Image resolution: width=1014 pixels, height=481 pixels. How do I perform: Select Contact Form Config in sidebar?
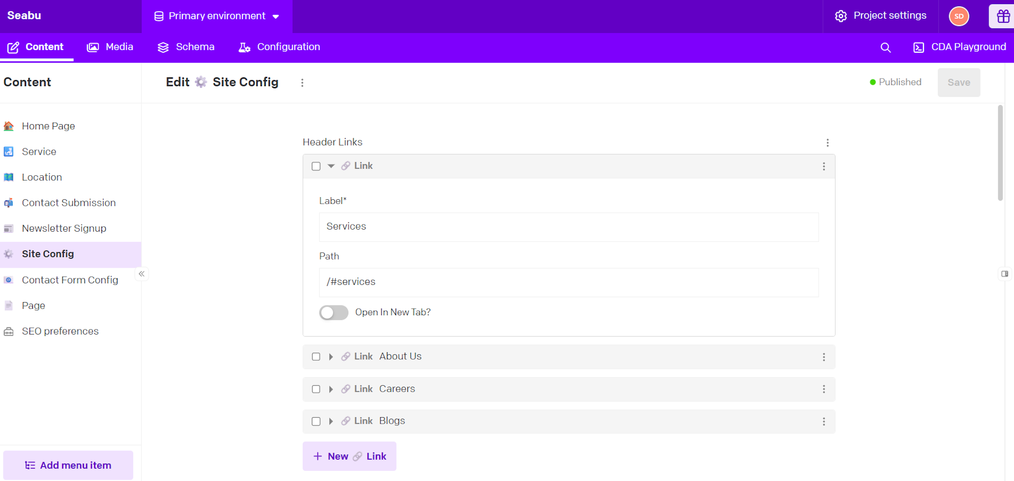pos(70,280)
